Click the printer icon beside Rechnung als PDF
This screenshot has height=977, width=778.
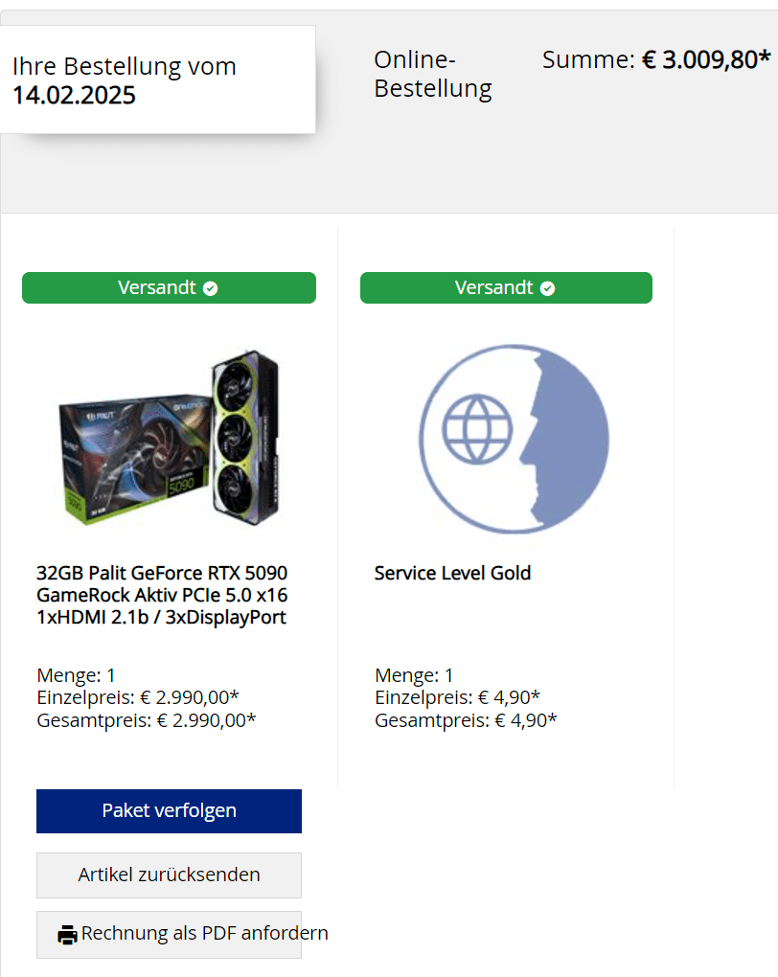[67, 935]
